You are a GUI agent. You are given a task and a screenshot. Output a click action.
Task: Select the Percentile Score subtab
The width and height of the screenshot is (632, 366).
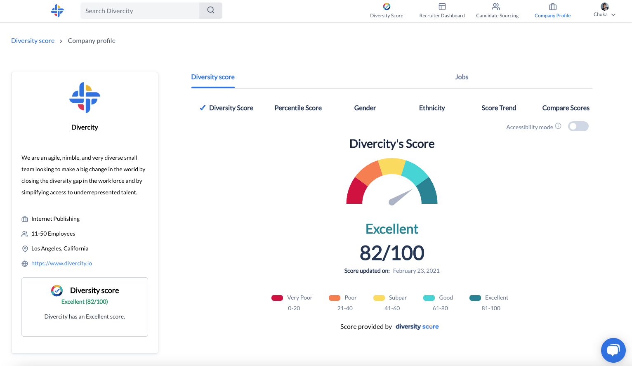[x=298, y=108]
